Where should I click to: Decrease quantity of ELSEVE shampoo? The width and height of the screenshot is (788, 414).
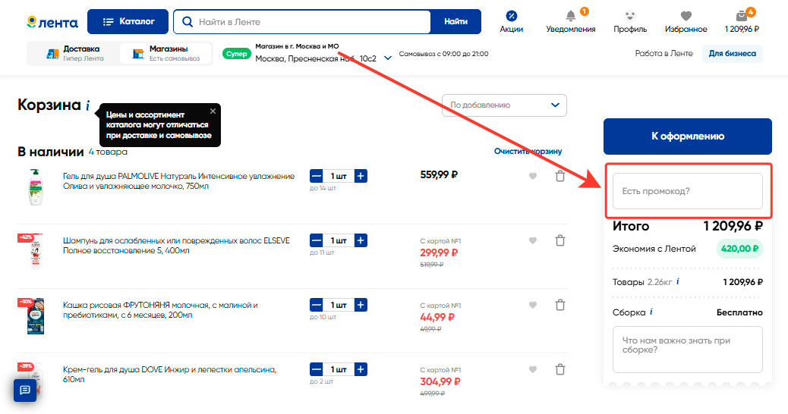pyautogui.click(x=316, y=240)
